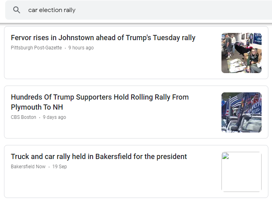The height and width of the screenshot is (204, 272).
Task: Click the Pittsburgh Post-Gazette source label
Action: coord(37,48)
